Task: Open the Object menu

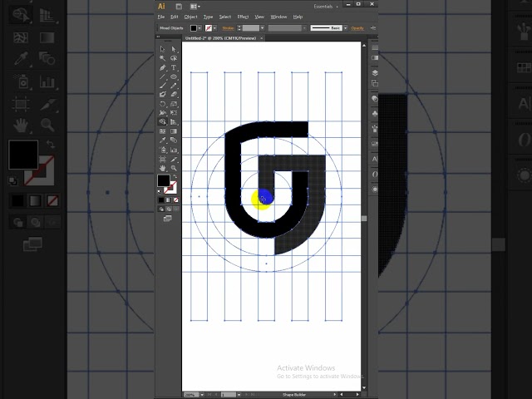Action: tap(190, 17)
